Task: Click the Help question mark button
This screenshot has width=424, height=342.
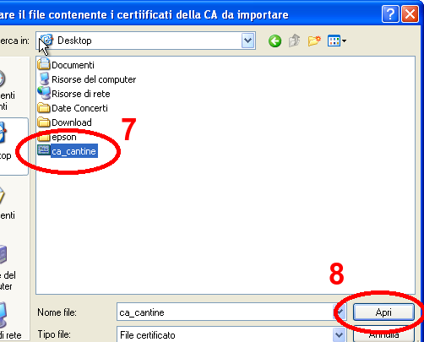Action: pos(390,14)
